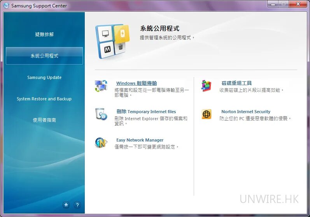Click the Windows 輕鬆傳輸 computers icon
Viewport: 310px width, 217px height.
[101, 86]
